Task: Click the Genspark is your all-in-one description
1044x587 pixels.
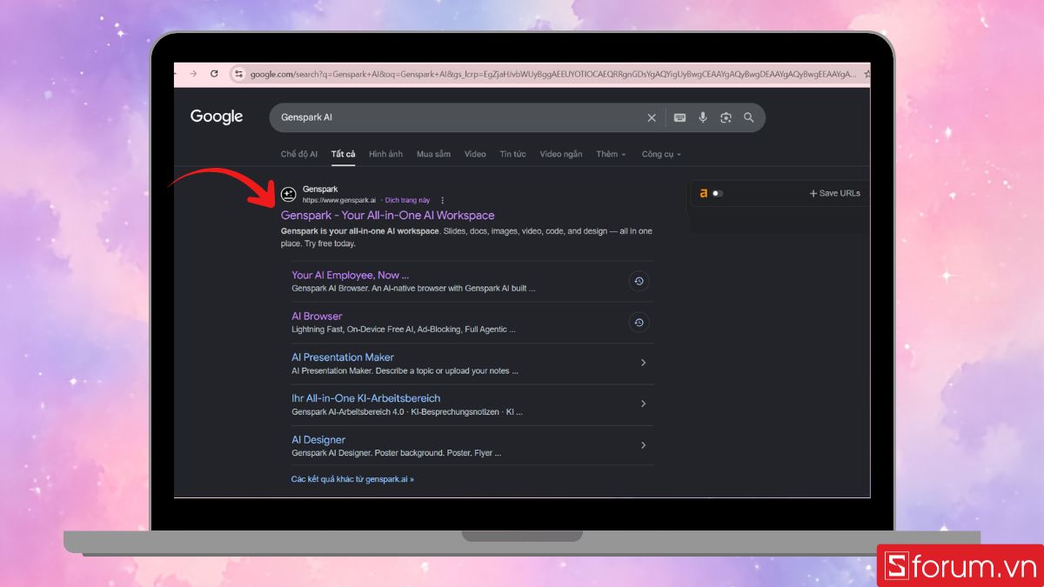Action: click(x=466, y=237)
